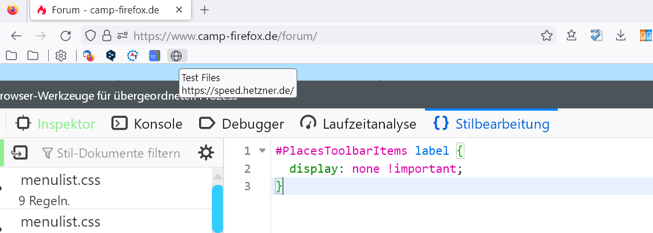Open the gear bookmark in bookmarks toolbar
The width and height of the screenshot is (653, 233).
click(61, 55)
